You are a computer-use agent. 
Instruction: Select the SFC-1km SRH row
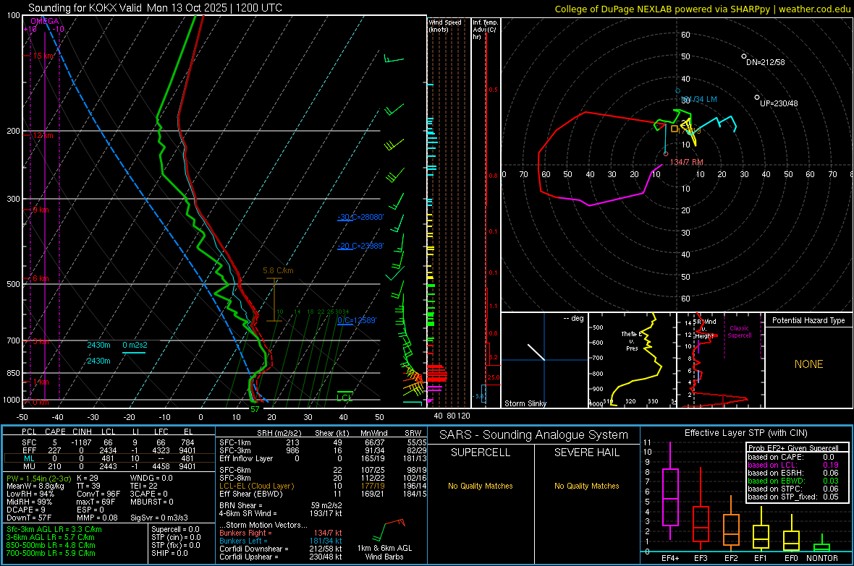pos(323,442)
